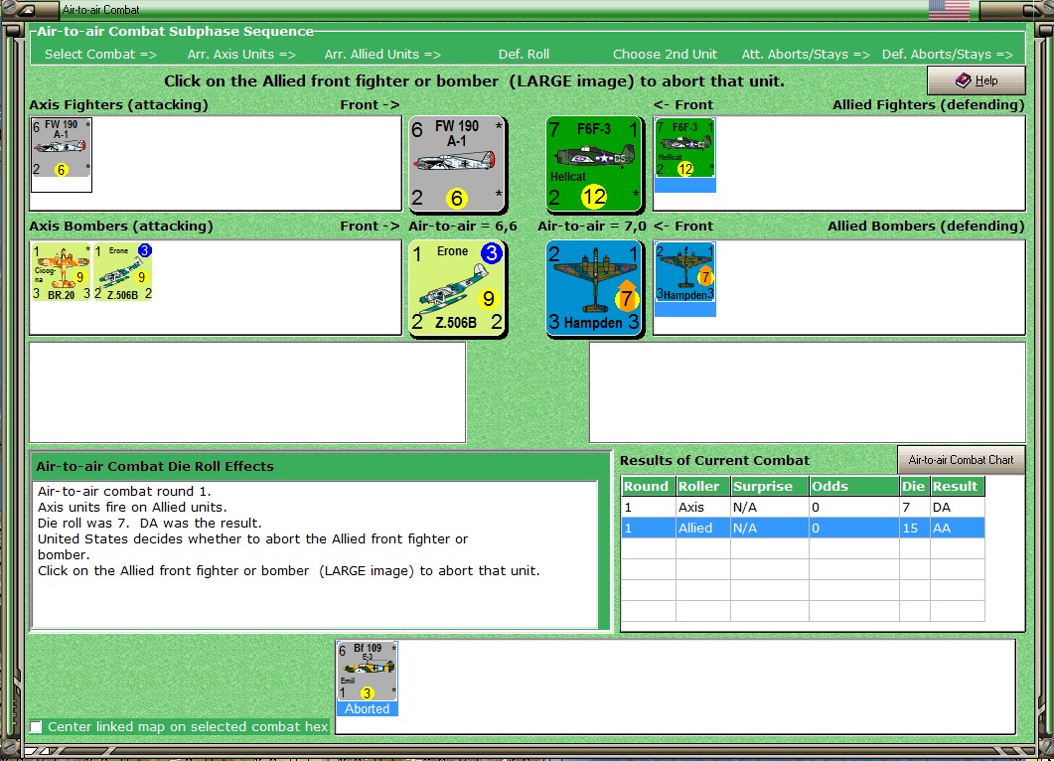
Task: Click the 'Air-to-air = 6,6' Axis strength label
Action: click(463, 227)
